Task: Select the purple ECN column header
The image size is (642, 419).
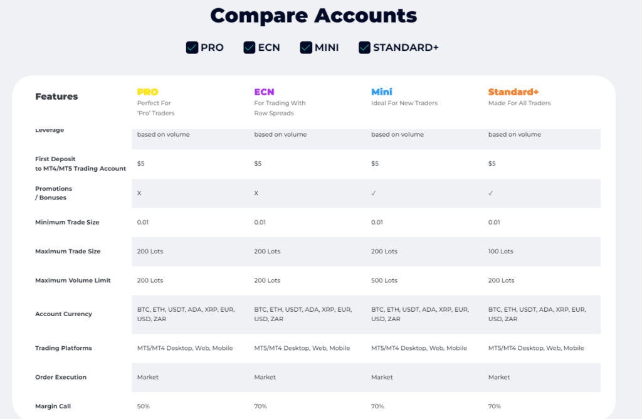Action: (x=263, y=92)
